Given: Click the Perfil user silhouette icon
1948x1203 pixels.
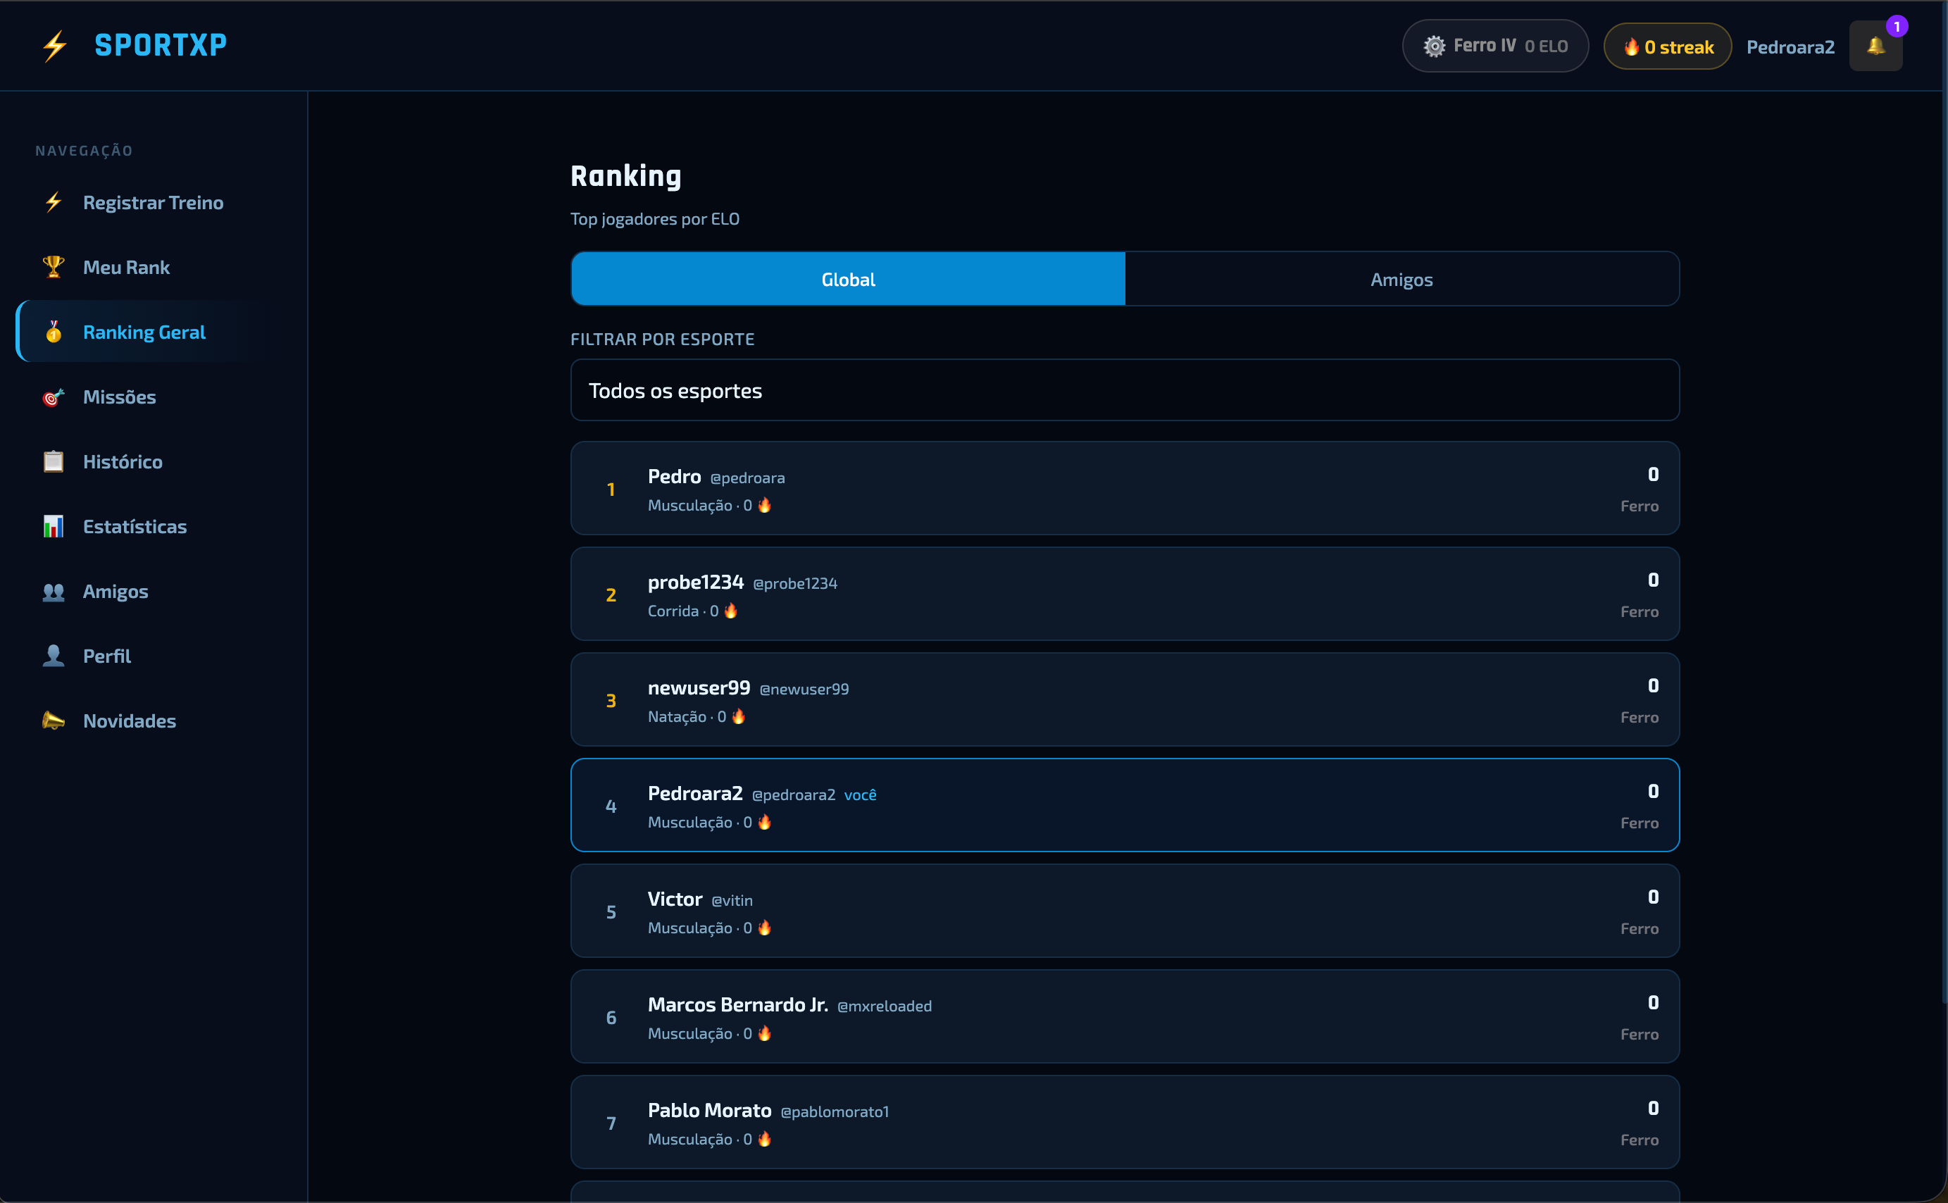Looking at the screenshot, I should 54,656.
